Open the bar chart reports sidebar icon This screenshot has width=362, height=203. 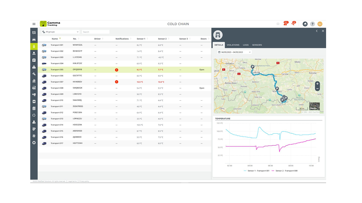coord(34,81)
